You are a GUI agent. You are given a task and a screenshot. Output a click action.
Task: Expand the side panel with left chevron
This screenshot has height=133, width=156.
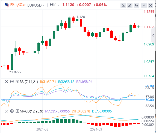click(x=154, y=35)
